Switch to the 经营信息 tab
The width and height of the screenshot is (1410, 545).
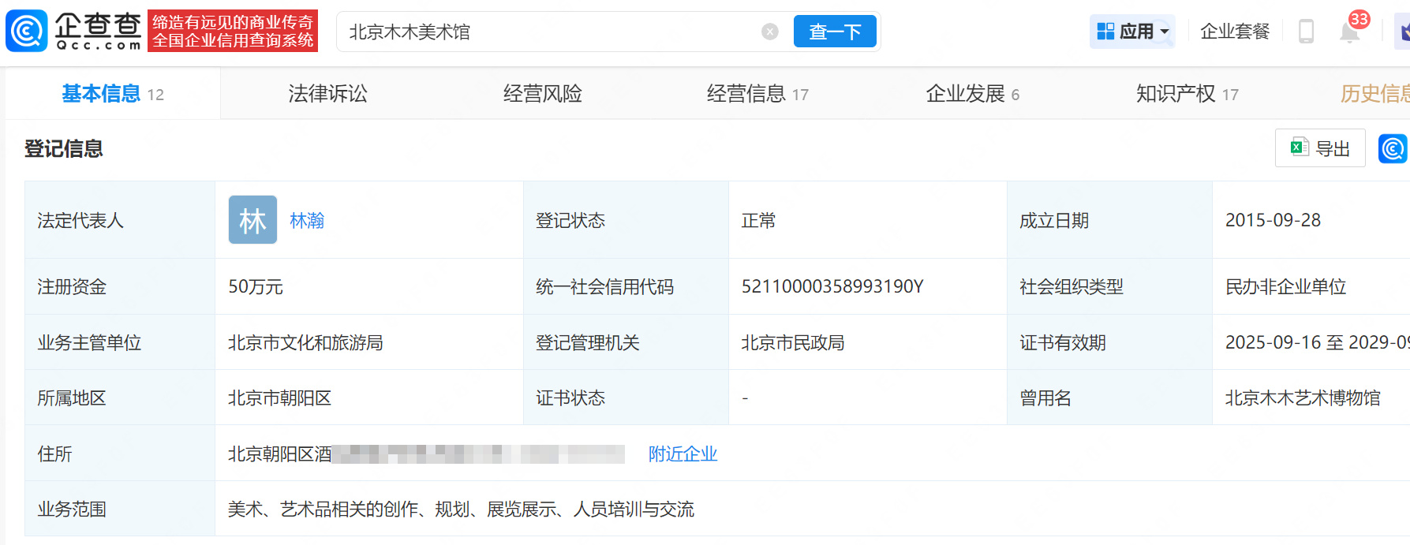coord(757,94)
